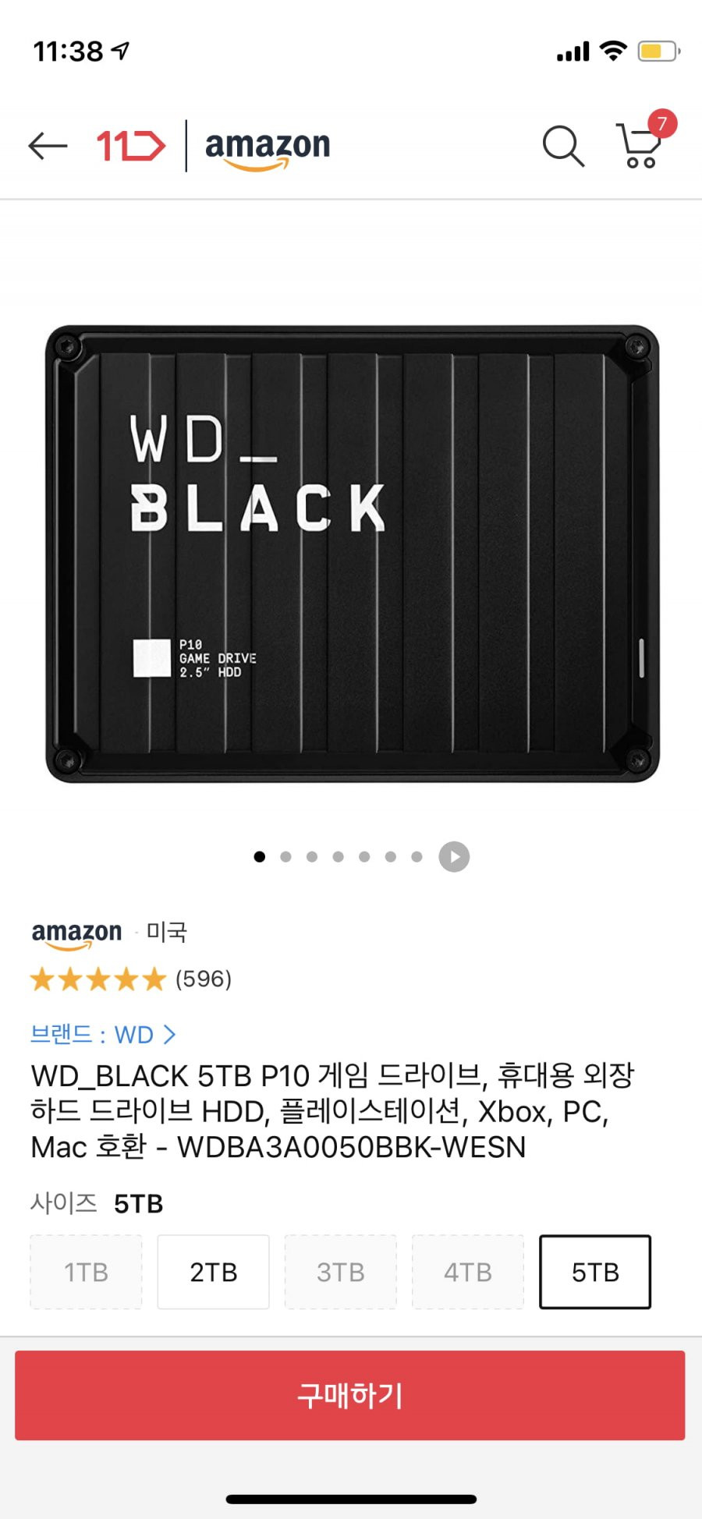Open the WD_BLACK product image
Image resolution: width=702 pixels, height=1519 pixels.
352,554
